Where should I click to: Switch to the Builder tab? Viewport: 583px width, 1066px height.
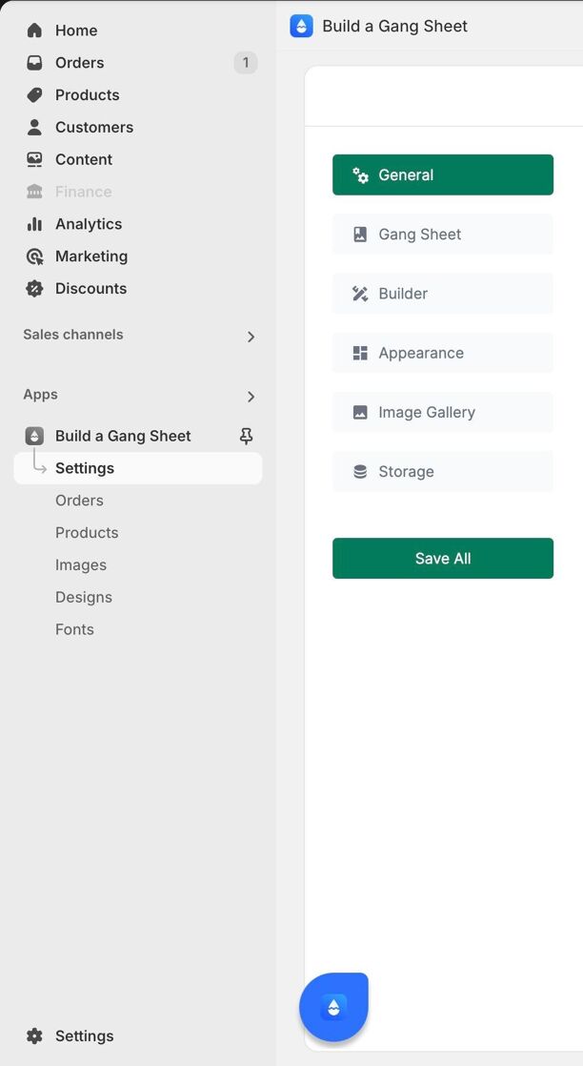[443, 294]
